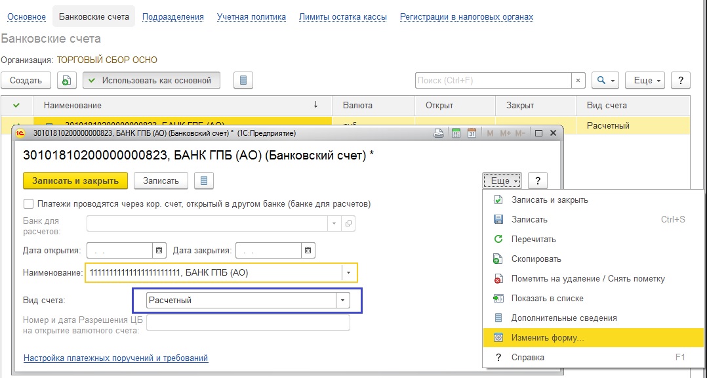Image resolution: width=707 pixels, height=378 pixels.
Task: Click Использовать как основной button
Action: point(151,80)
